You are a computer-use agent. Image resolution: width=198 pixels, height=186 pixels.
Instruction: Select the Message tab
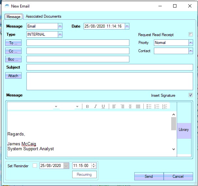(x=13, y=17)
